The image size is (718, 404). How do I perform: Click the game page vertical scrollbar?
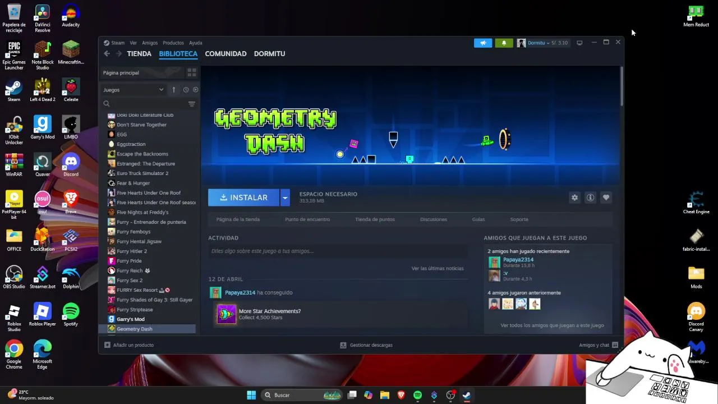pyautogui.click(x=622, y=85)
